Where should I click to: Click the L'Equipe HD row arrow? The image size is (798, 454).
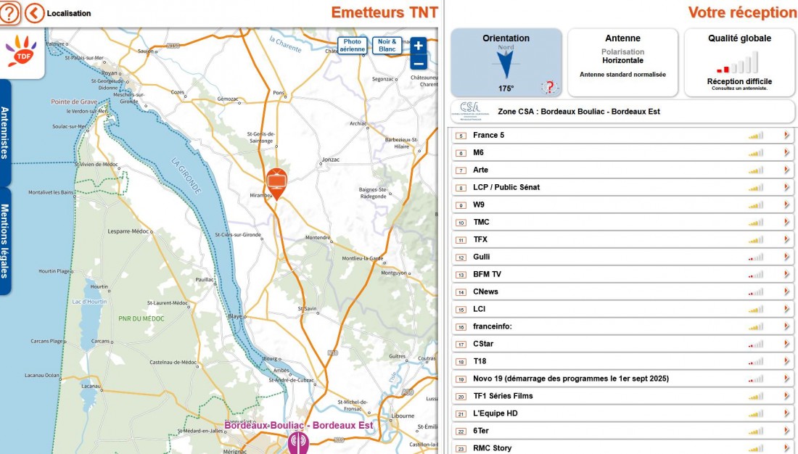[x=786, y=413]
